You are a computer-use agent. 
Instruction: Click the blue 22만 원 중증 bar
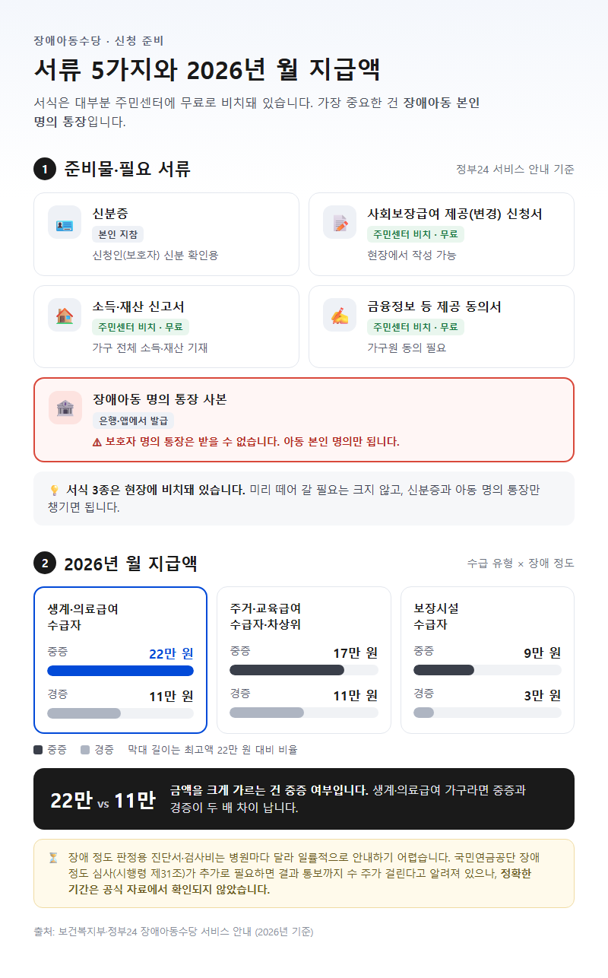[x=120, y=671]
